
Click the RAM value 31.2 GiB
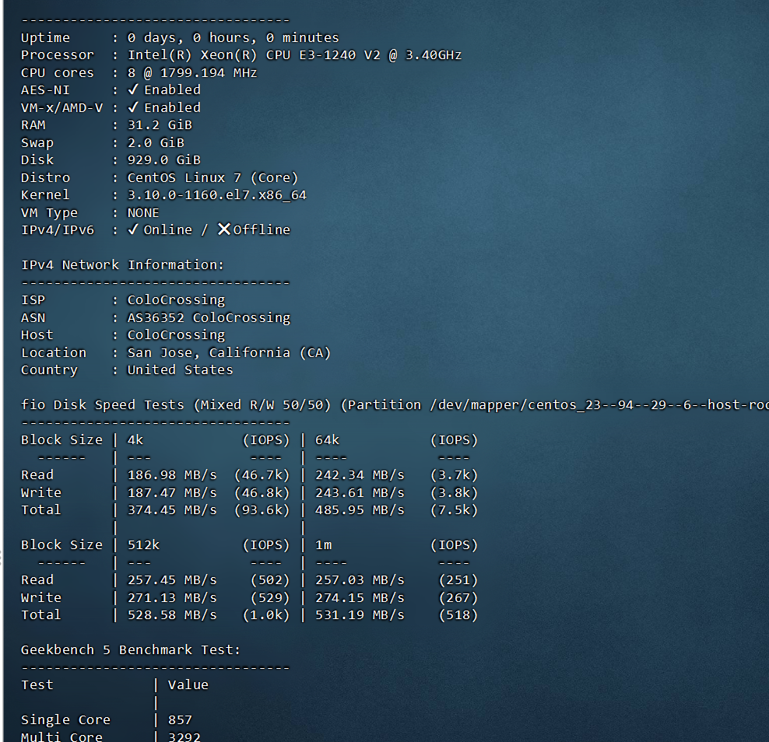pyautogui.click(x=160, y=125)
